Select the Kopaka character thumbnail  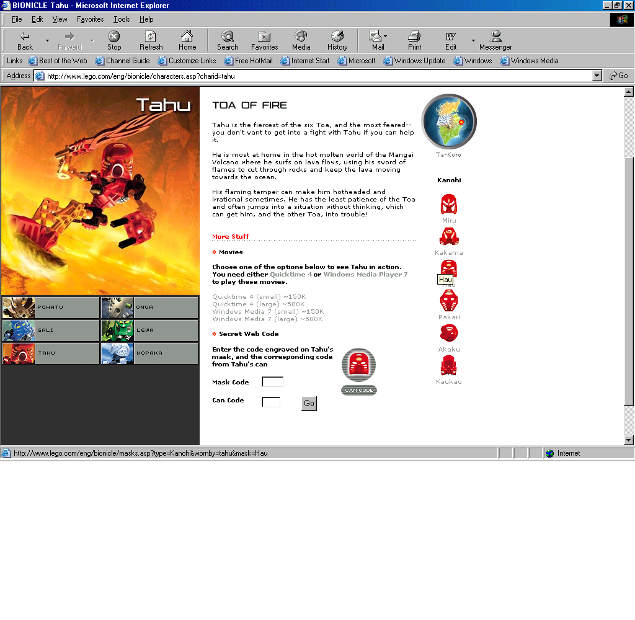click(x=149, y=353)
